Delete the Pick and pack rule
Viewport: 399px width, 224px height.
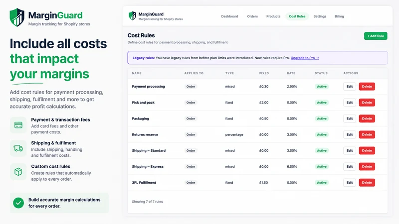[367, 103]
